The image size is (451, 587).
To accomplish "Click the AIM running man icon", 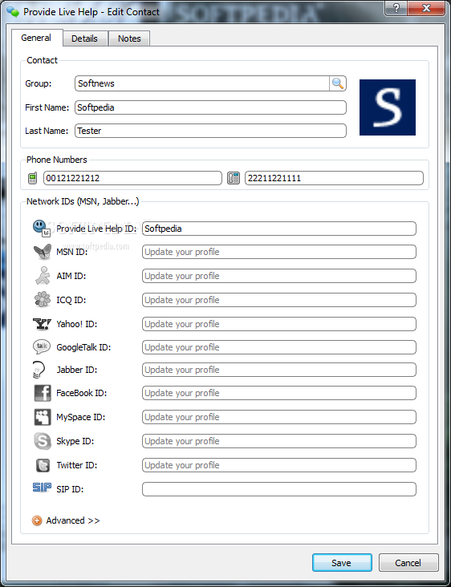I will [x=43, y=276].
